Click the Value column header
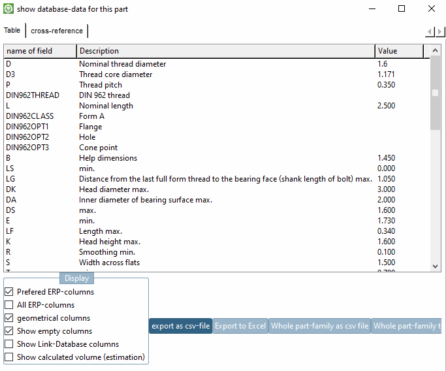446x371 pixels. coord(400,51)
